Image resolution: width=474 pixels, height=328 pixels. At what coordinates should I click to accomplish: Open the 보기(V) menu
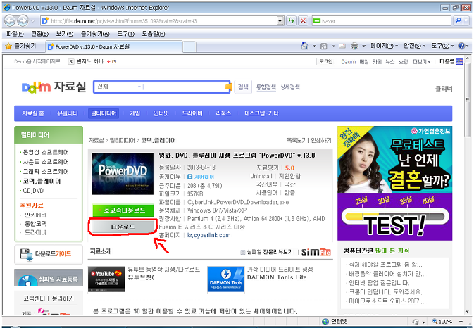(64, 34)
